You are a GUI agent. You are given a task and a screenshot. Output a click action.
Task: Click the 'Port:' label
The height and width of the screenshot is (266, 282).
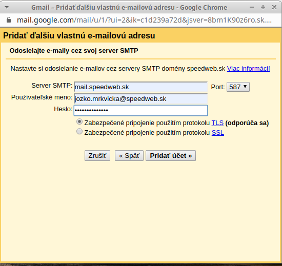point(218,87)
